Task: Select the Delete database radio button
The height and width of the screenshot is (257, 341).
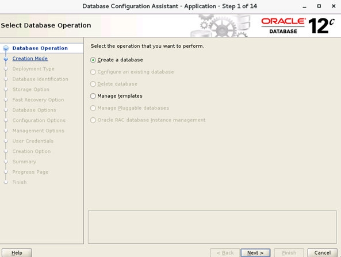Action: coord(93,84)
